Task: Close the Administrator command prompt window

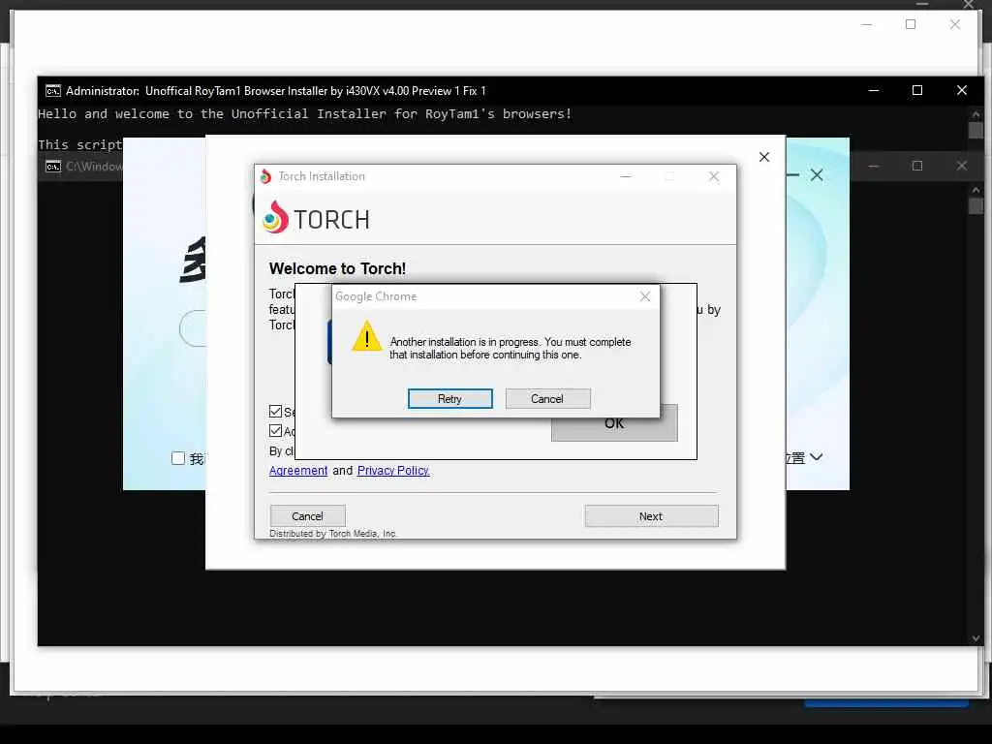Action: (x=962, y=90)
